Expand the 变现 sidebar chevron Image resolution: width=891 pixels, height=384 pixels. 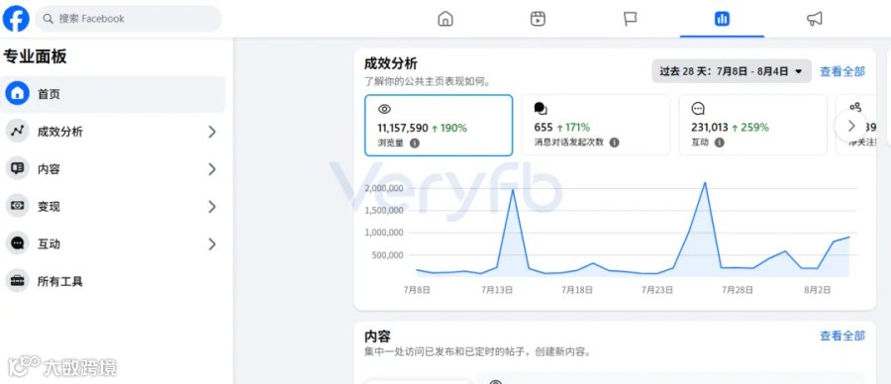click(212, 207)
